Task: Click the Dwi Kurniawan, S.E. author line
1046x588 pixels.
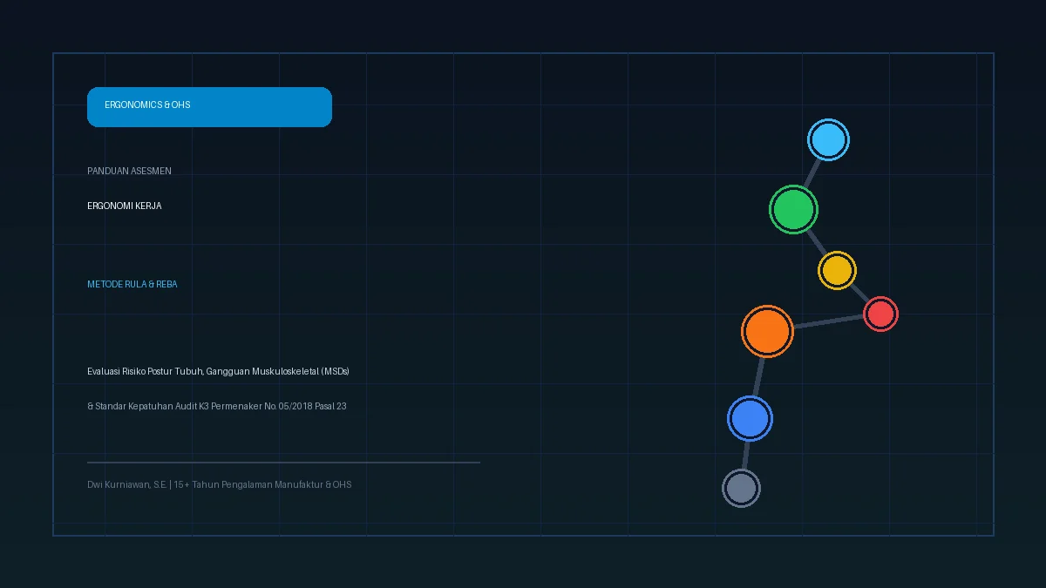Action: (x=220, y=484)
